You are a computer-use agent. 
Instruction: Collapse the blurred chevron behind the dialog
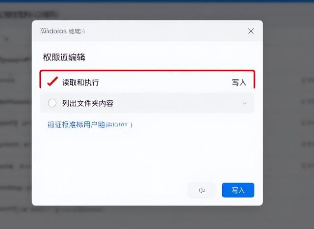point(6,39)
